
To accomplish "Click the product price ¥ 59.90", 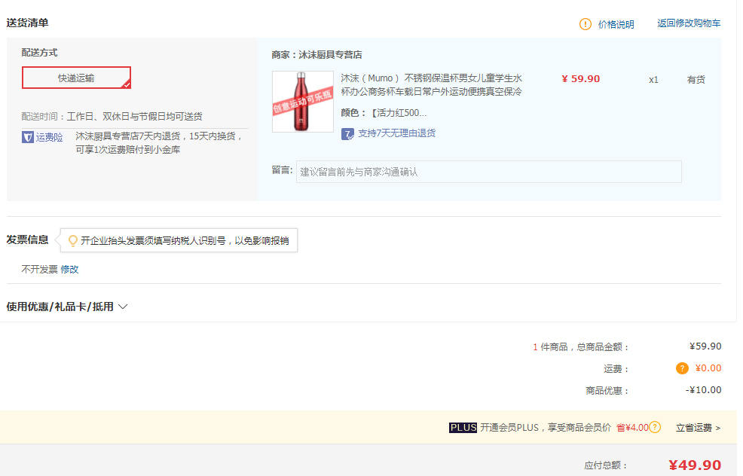I will 581,79.
